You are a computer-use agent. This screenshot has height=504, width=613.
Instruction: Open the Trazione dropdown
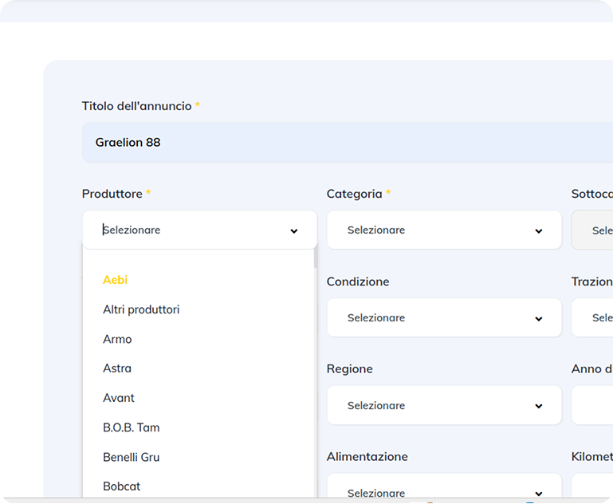(x=592, y=317)
